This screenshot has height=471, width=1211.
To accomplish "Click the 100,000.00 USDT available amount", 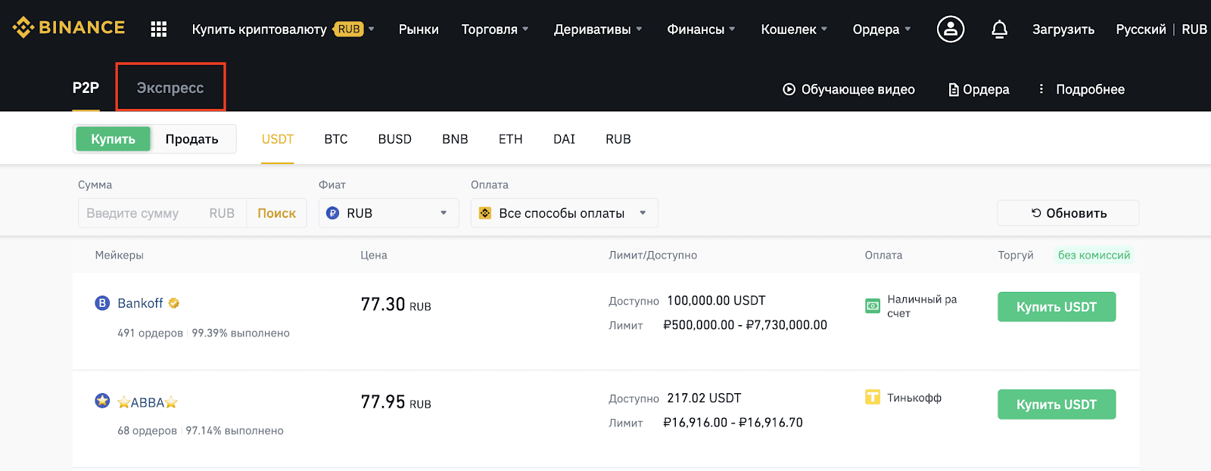I will pyautogui.click(x=716, y=301).
